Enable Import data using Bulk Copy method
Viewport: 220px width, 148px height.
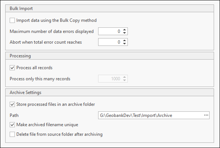12,20
